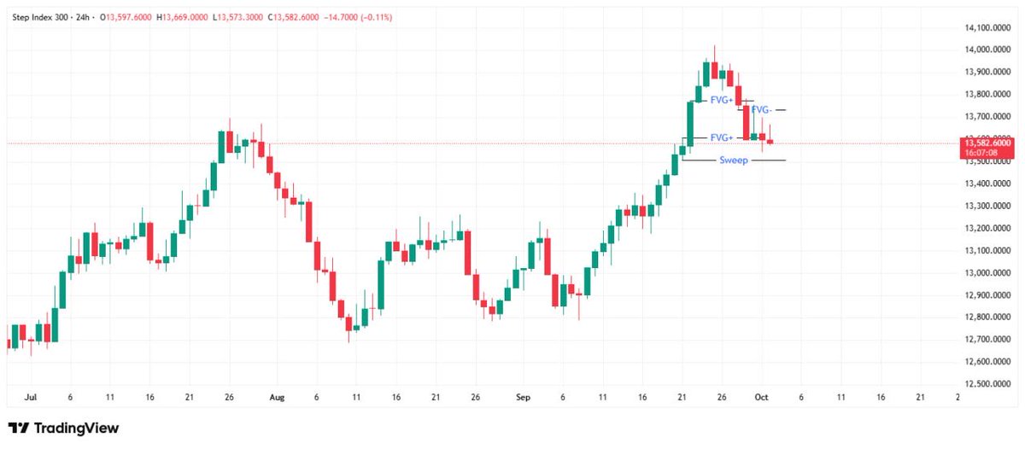Click the 14,100.0000 price axis label

[x=988, y=27]
